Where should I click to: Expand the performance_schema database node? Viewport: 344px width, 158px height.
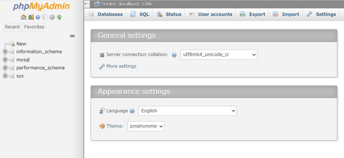[x=5, y=68]
